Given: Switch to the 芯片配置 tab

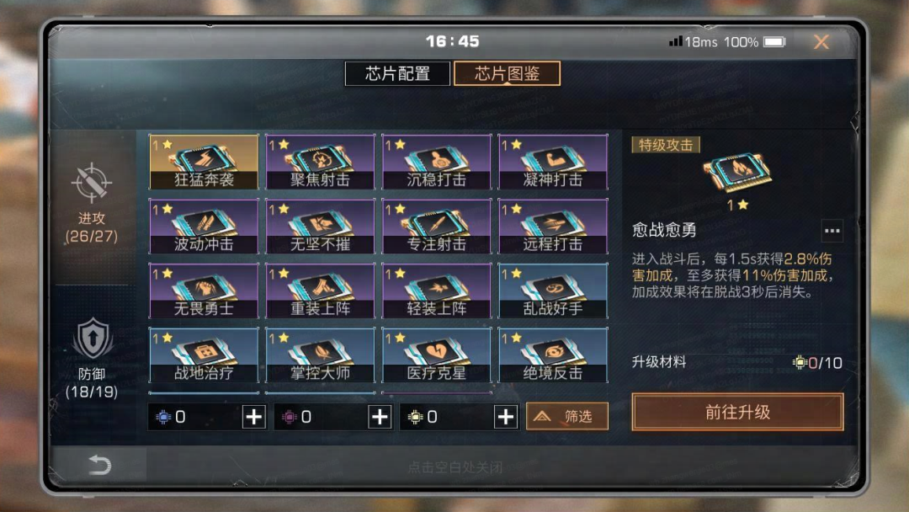Looking at the screenshot, I should tap(397, 73).
